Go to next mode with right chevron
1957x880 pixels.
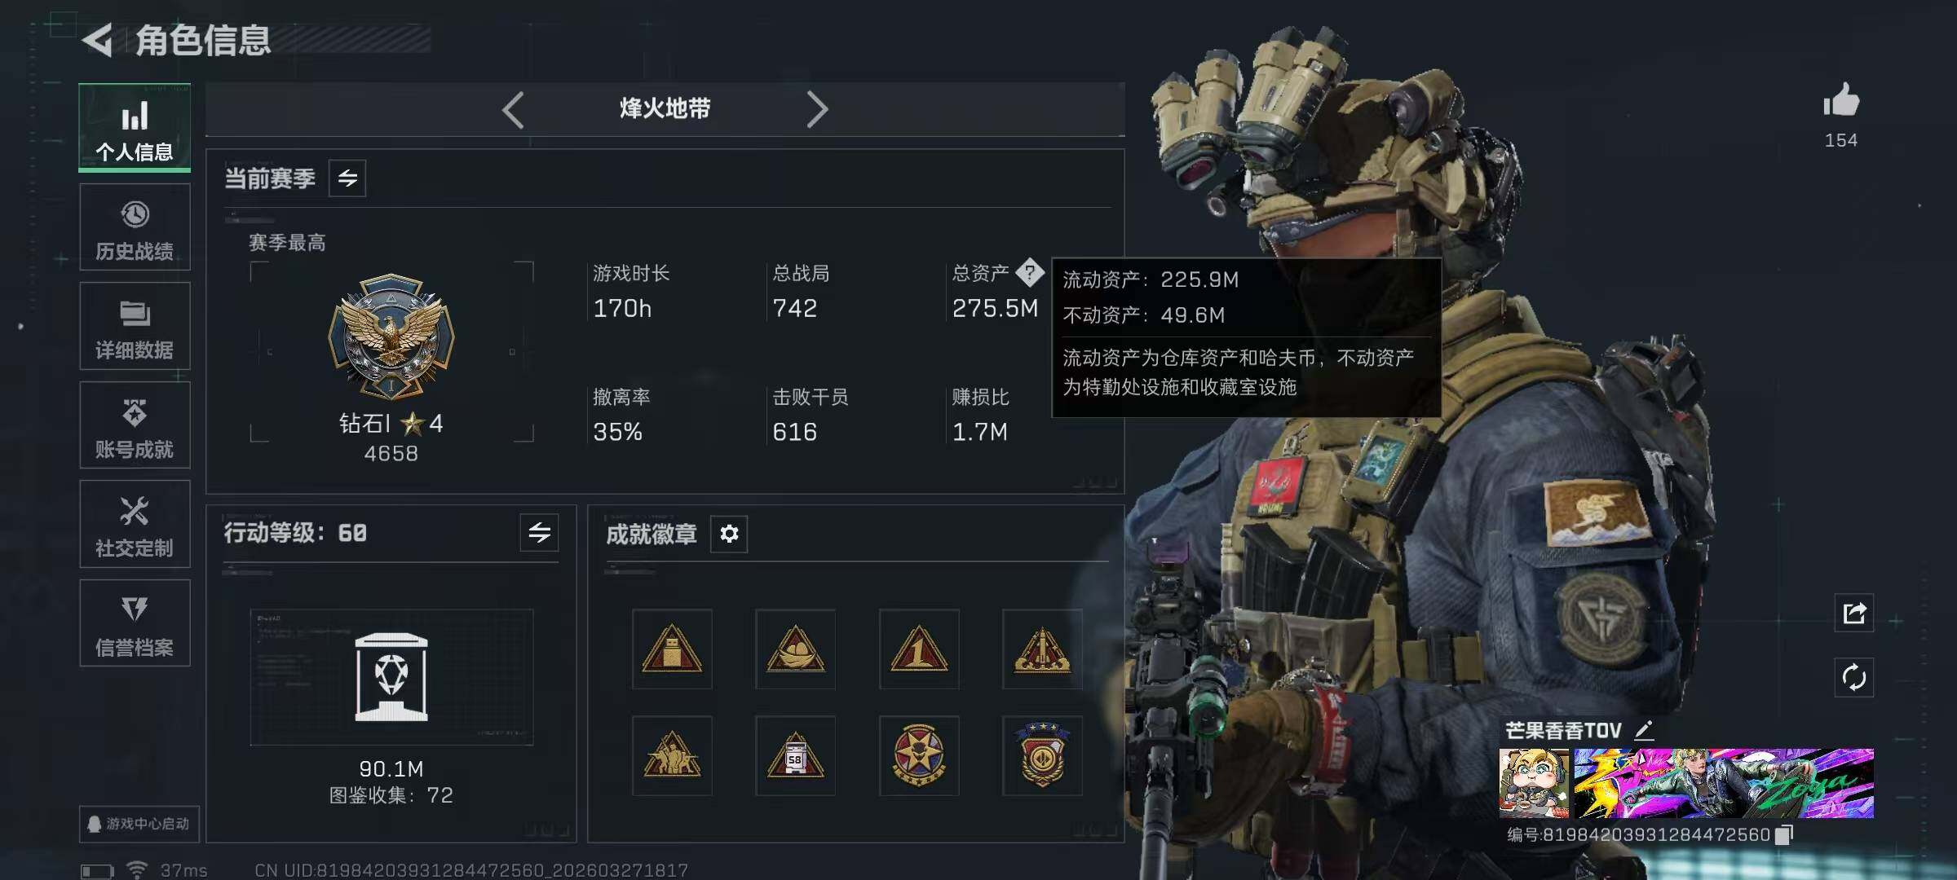[x=816, y=110]
